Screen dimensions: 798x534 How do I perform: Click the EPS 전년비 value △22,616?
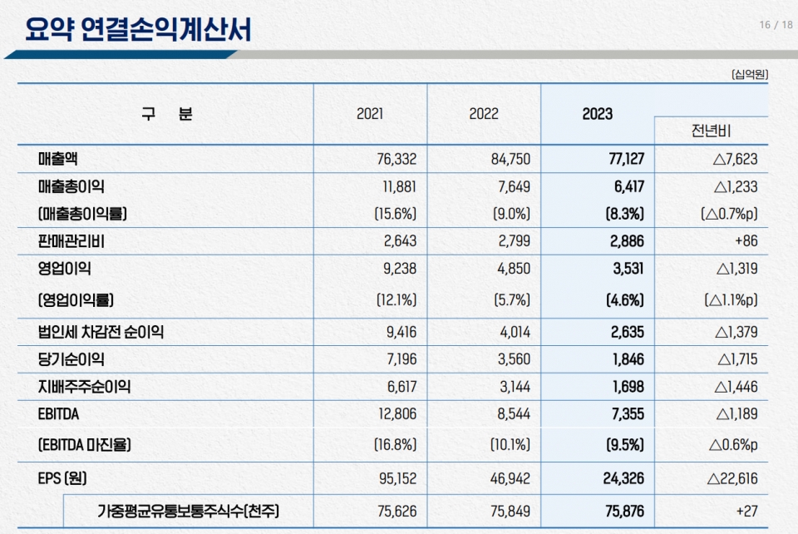pos(731,478)
